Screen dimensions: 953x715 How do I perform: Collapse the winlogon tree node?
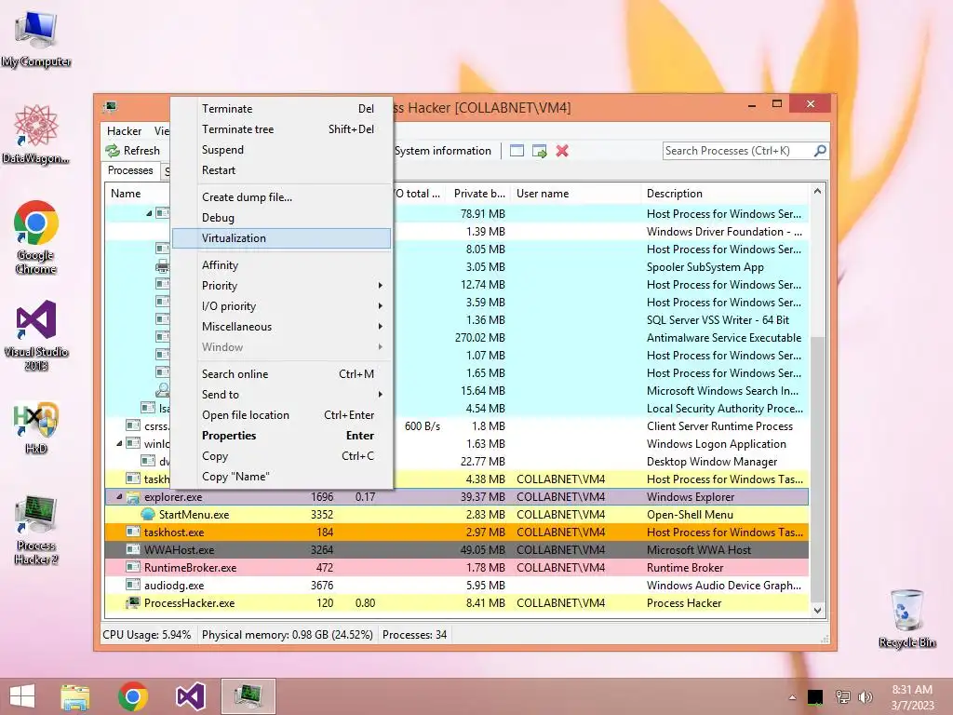[x=120, y=444]
